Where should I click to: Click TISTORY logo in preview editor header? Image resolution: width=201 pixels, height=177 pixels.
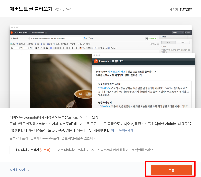click(x=16, y=33)
